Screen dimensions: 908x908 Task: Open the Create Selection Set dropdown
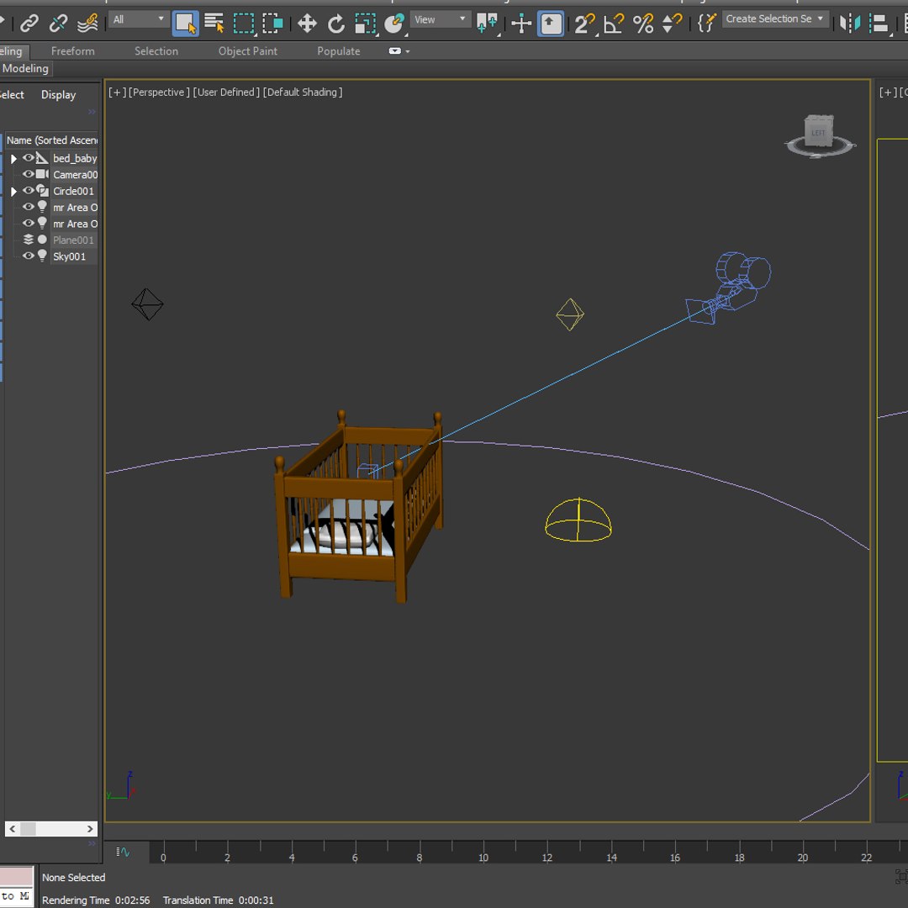775,18
